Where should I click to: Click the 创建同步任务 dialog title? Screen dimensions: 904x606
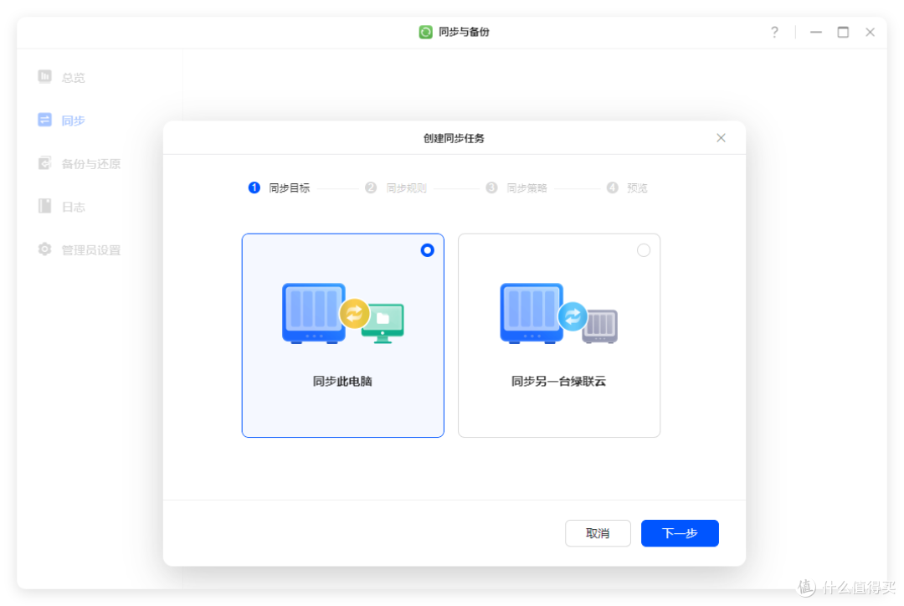pos(454,138)
